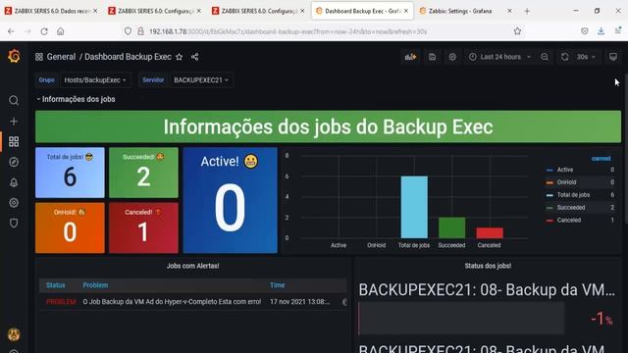Screen dimensions: 628x353
Task: Close the Dashboard Backup Exec tab
Action: point(406,11)
